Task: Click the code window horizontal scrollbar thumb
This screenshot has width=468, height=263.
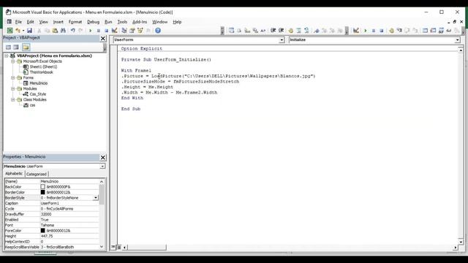Action: click(146, 247)
